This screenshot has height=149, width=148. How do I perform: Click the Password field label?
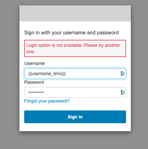(x=34, y=82)
